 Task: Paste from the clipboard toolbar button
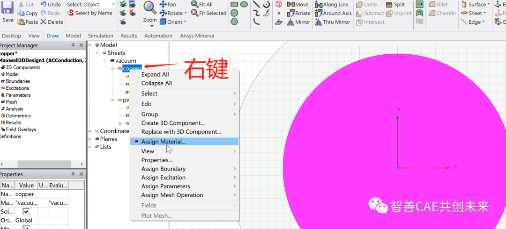28,22
